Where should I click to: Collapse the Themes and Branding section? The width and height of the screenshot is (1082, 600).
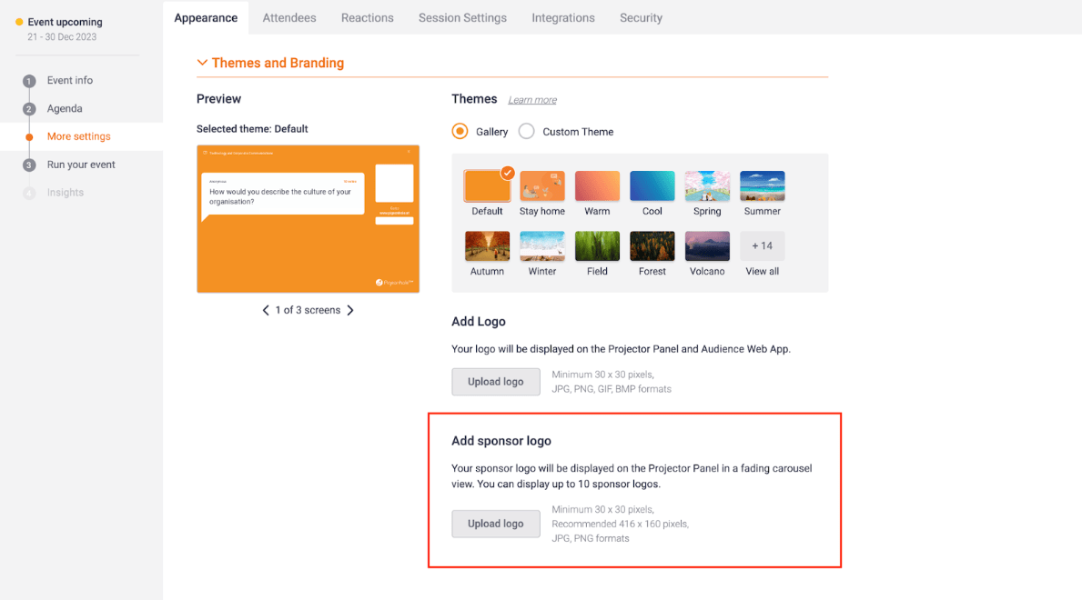[x=202, y=63]
